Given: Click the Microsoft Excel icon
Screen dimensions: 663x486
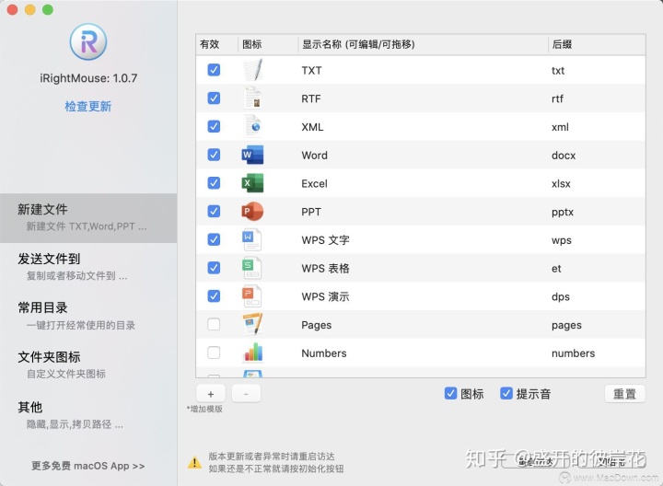Looking at the screenshot, I should (x=252, y=183).
